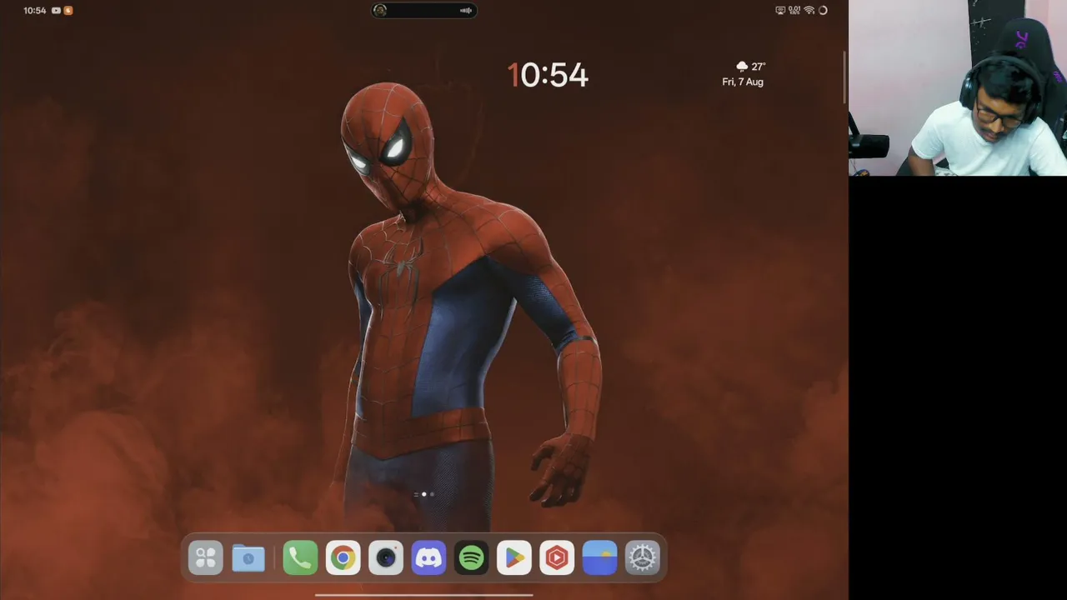1067x600 pixels.
Task: Tap the YouTube notification icon in status bar
Action: 56,11
